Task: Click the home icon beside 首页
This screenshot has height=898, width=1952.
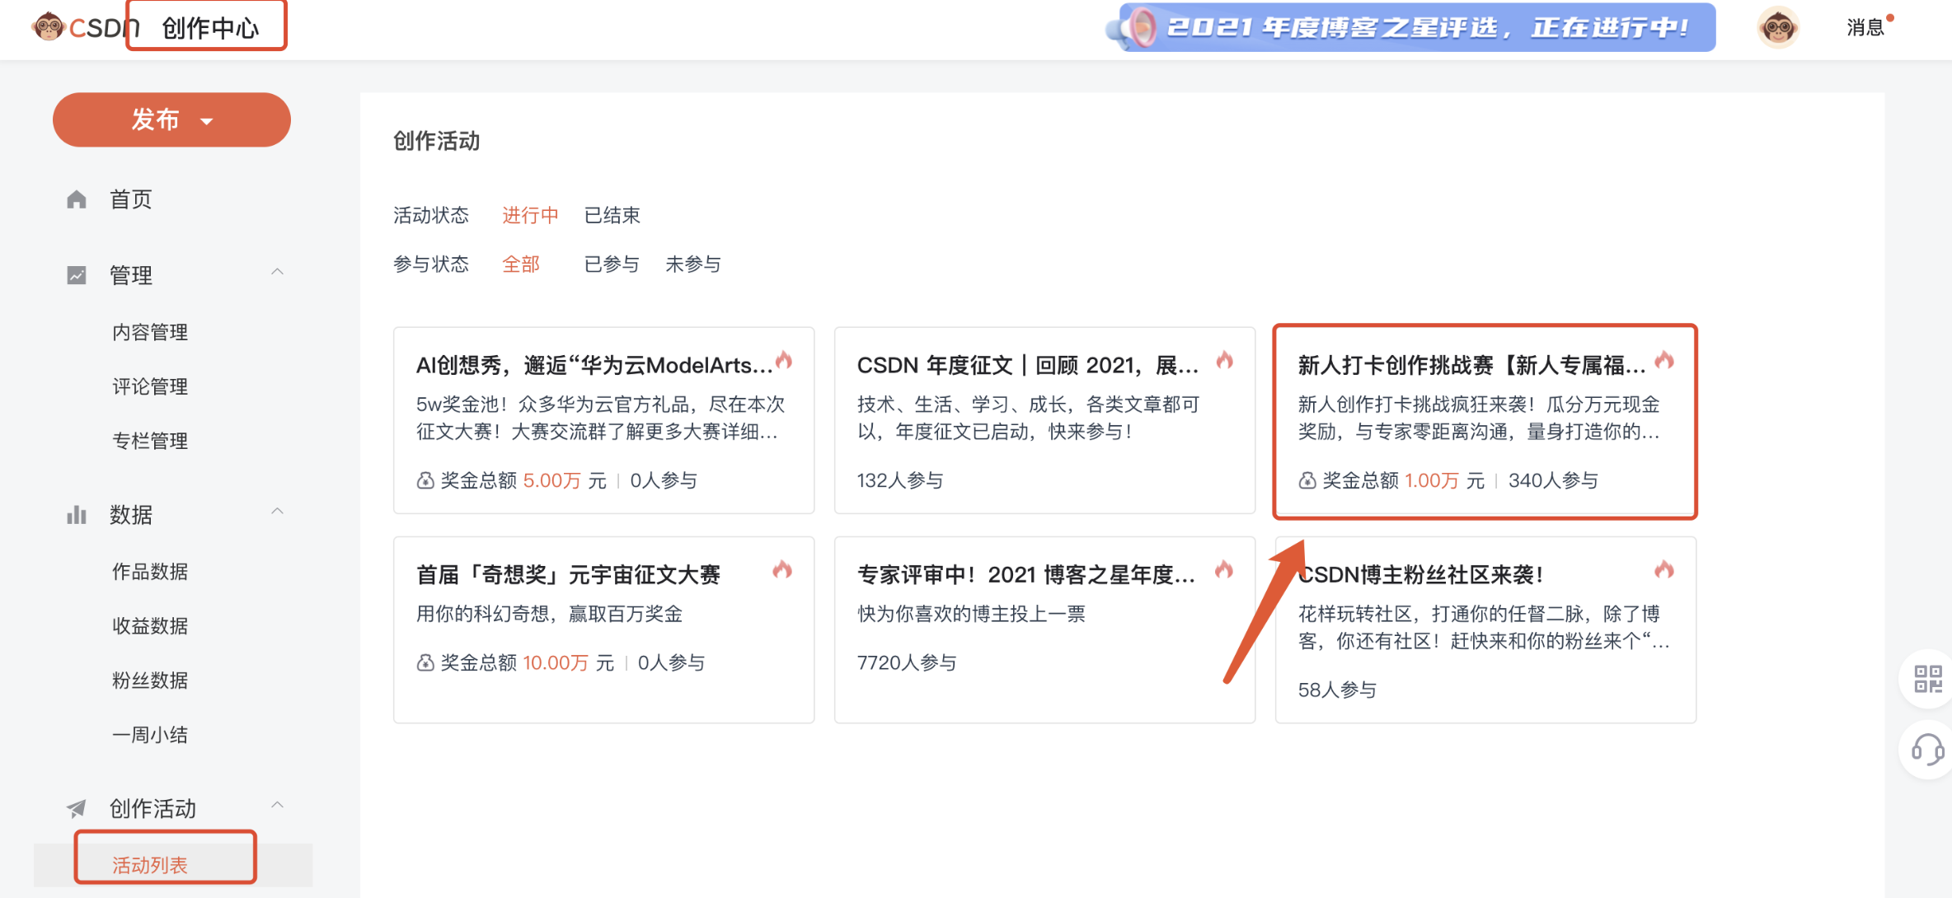Action: point(77,199)
